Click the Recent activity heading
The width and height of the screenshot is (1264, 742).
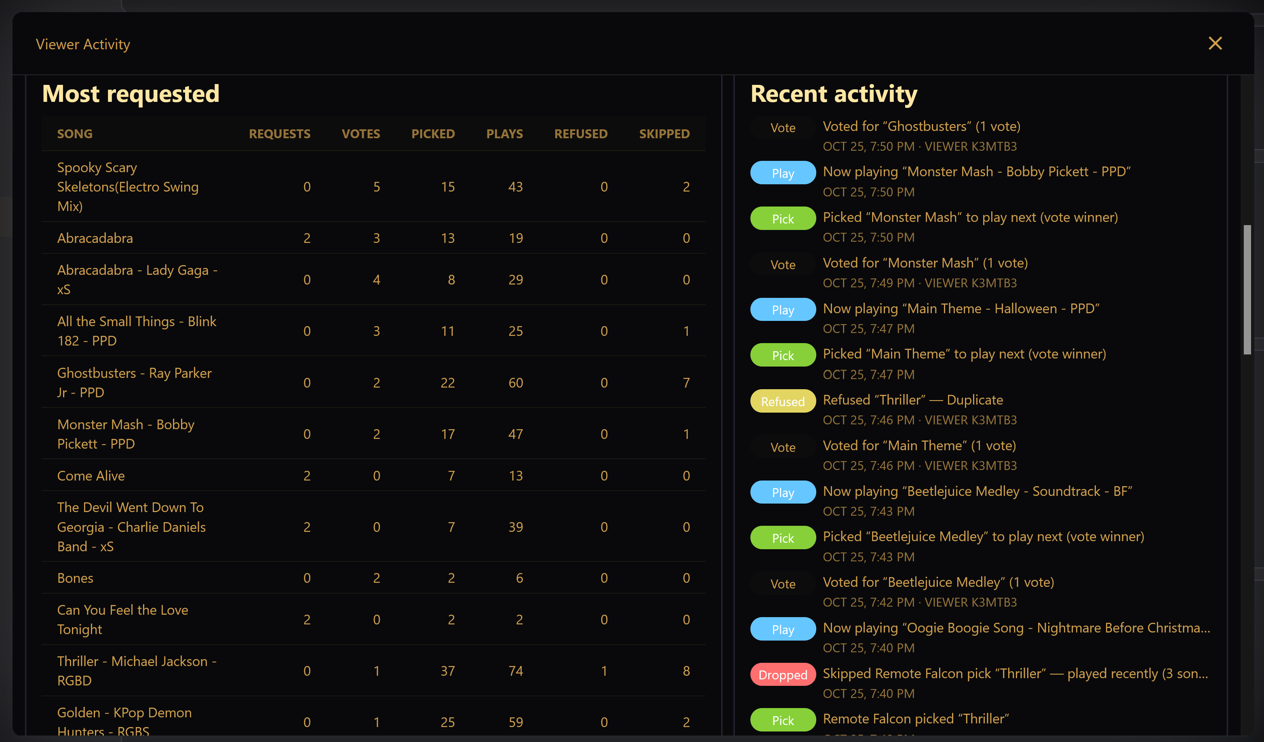(x=834, y=94)
